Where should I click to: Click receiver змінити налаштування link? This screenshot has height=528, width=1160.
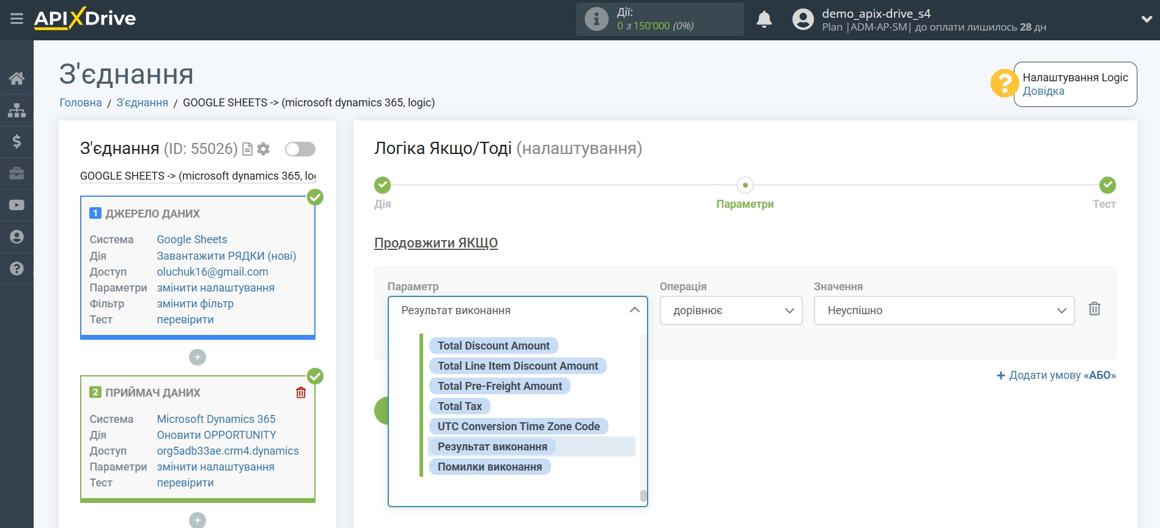point(216,467)
